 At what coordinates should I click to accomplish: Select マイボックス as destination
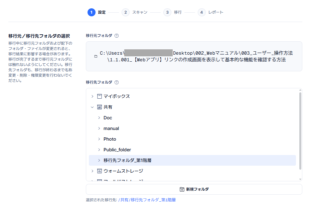(117, 96)
